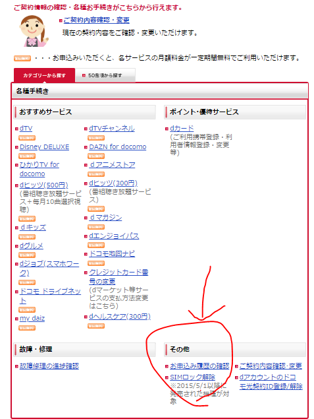Open the dジョブ(スマホワーク) link
This screenshot has height=419, width=314.
click(49, 269)
